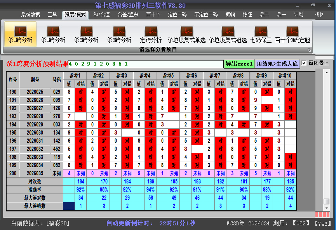The image size is (336, 230).
Task: Launch the 定跨分析 tool
Action: 151,34
